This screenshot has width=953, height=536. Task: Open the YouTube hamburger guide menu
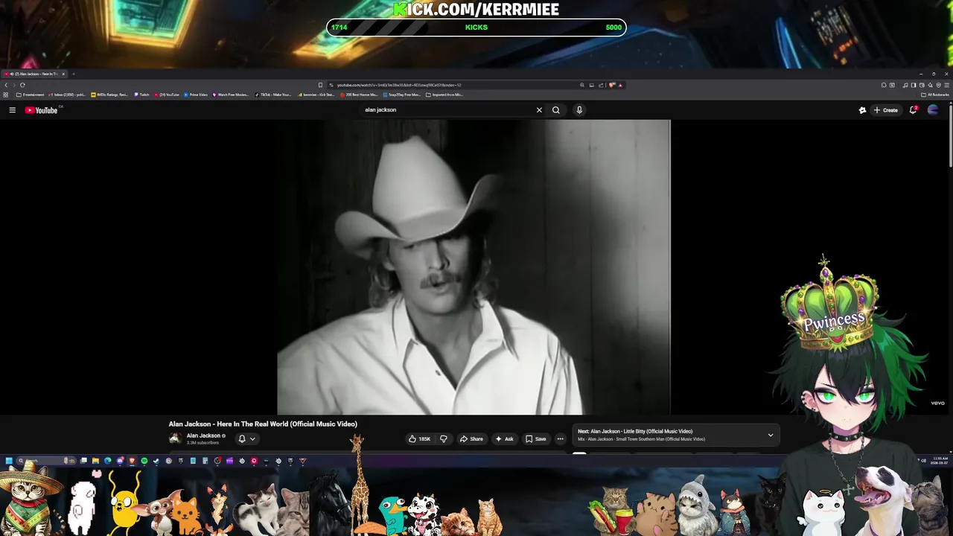[x=12, y=110]
